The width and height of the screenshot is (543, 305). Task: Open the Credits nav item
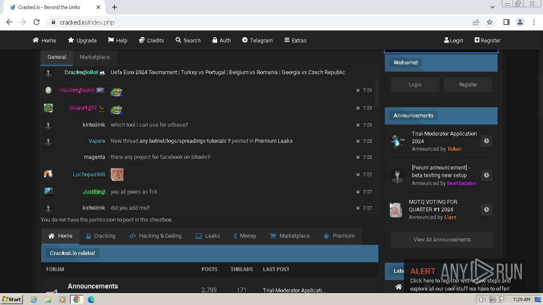151,40
